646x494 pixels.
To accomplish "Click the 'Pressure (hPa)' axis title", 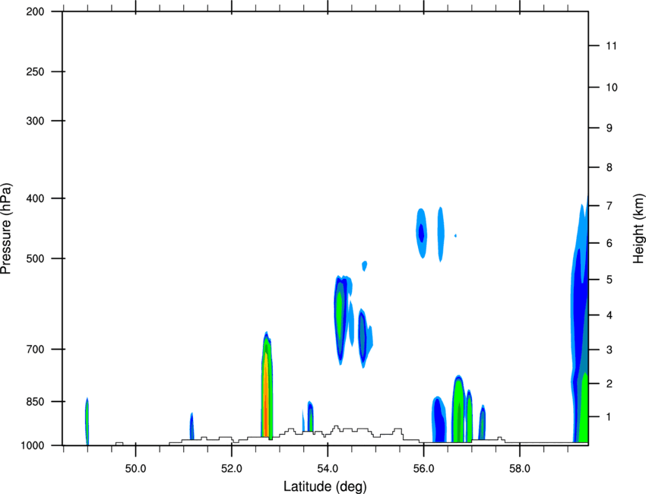I will [x=6, y=229].
